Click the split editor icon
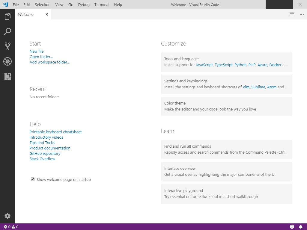Viewport: 307px width, 230px height. click(292, 14)
